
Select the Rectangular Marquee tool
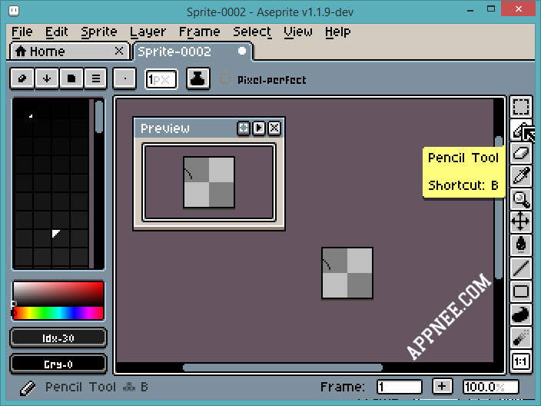pos(521,107)
